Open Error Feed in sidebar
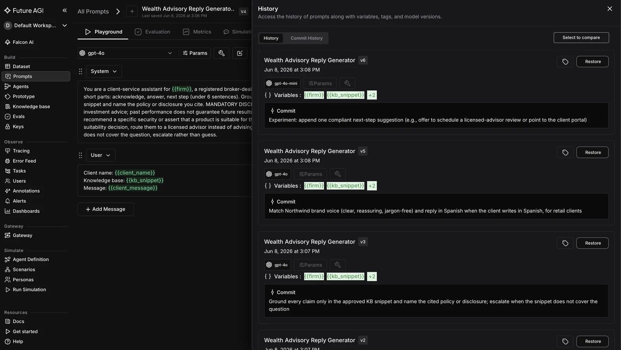The width and height of the screenshot is (621, 350). point(35,161)
